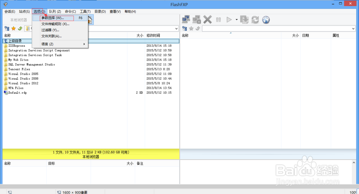Open the left pane path dropdown arrow

(x=176, y=29)
